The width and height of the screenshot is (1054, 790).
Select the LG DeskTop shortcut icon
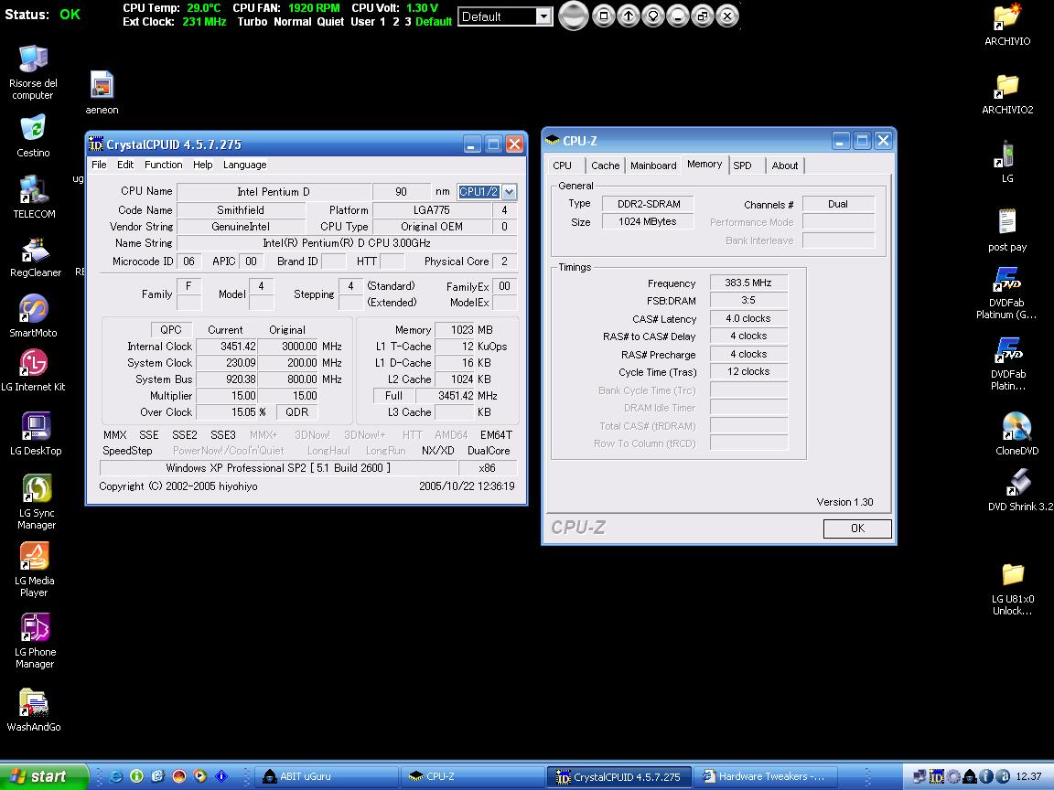point(36,433)
